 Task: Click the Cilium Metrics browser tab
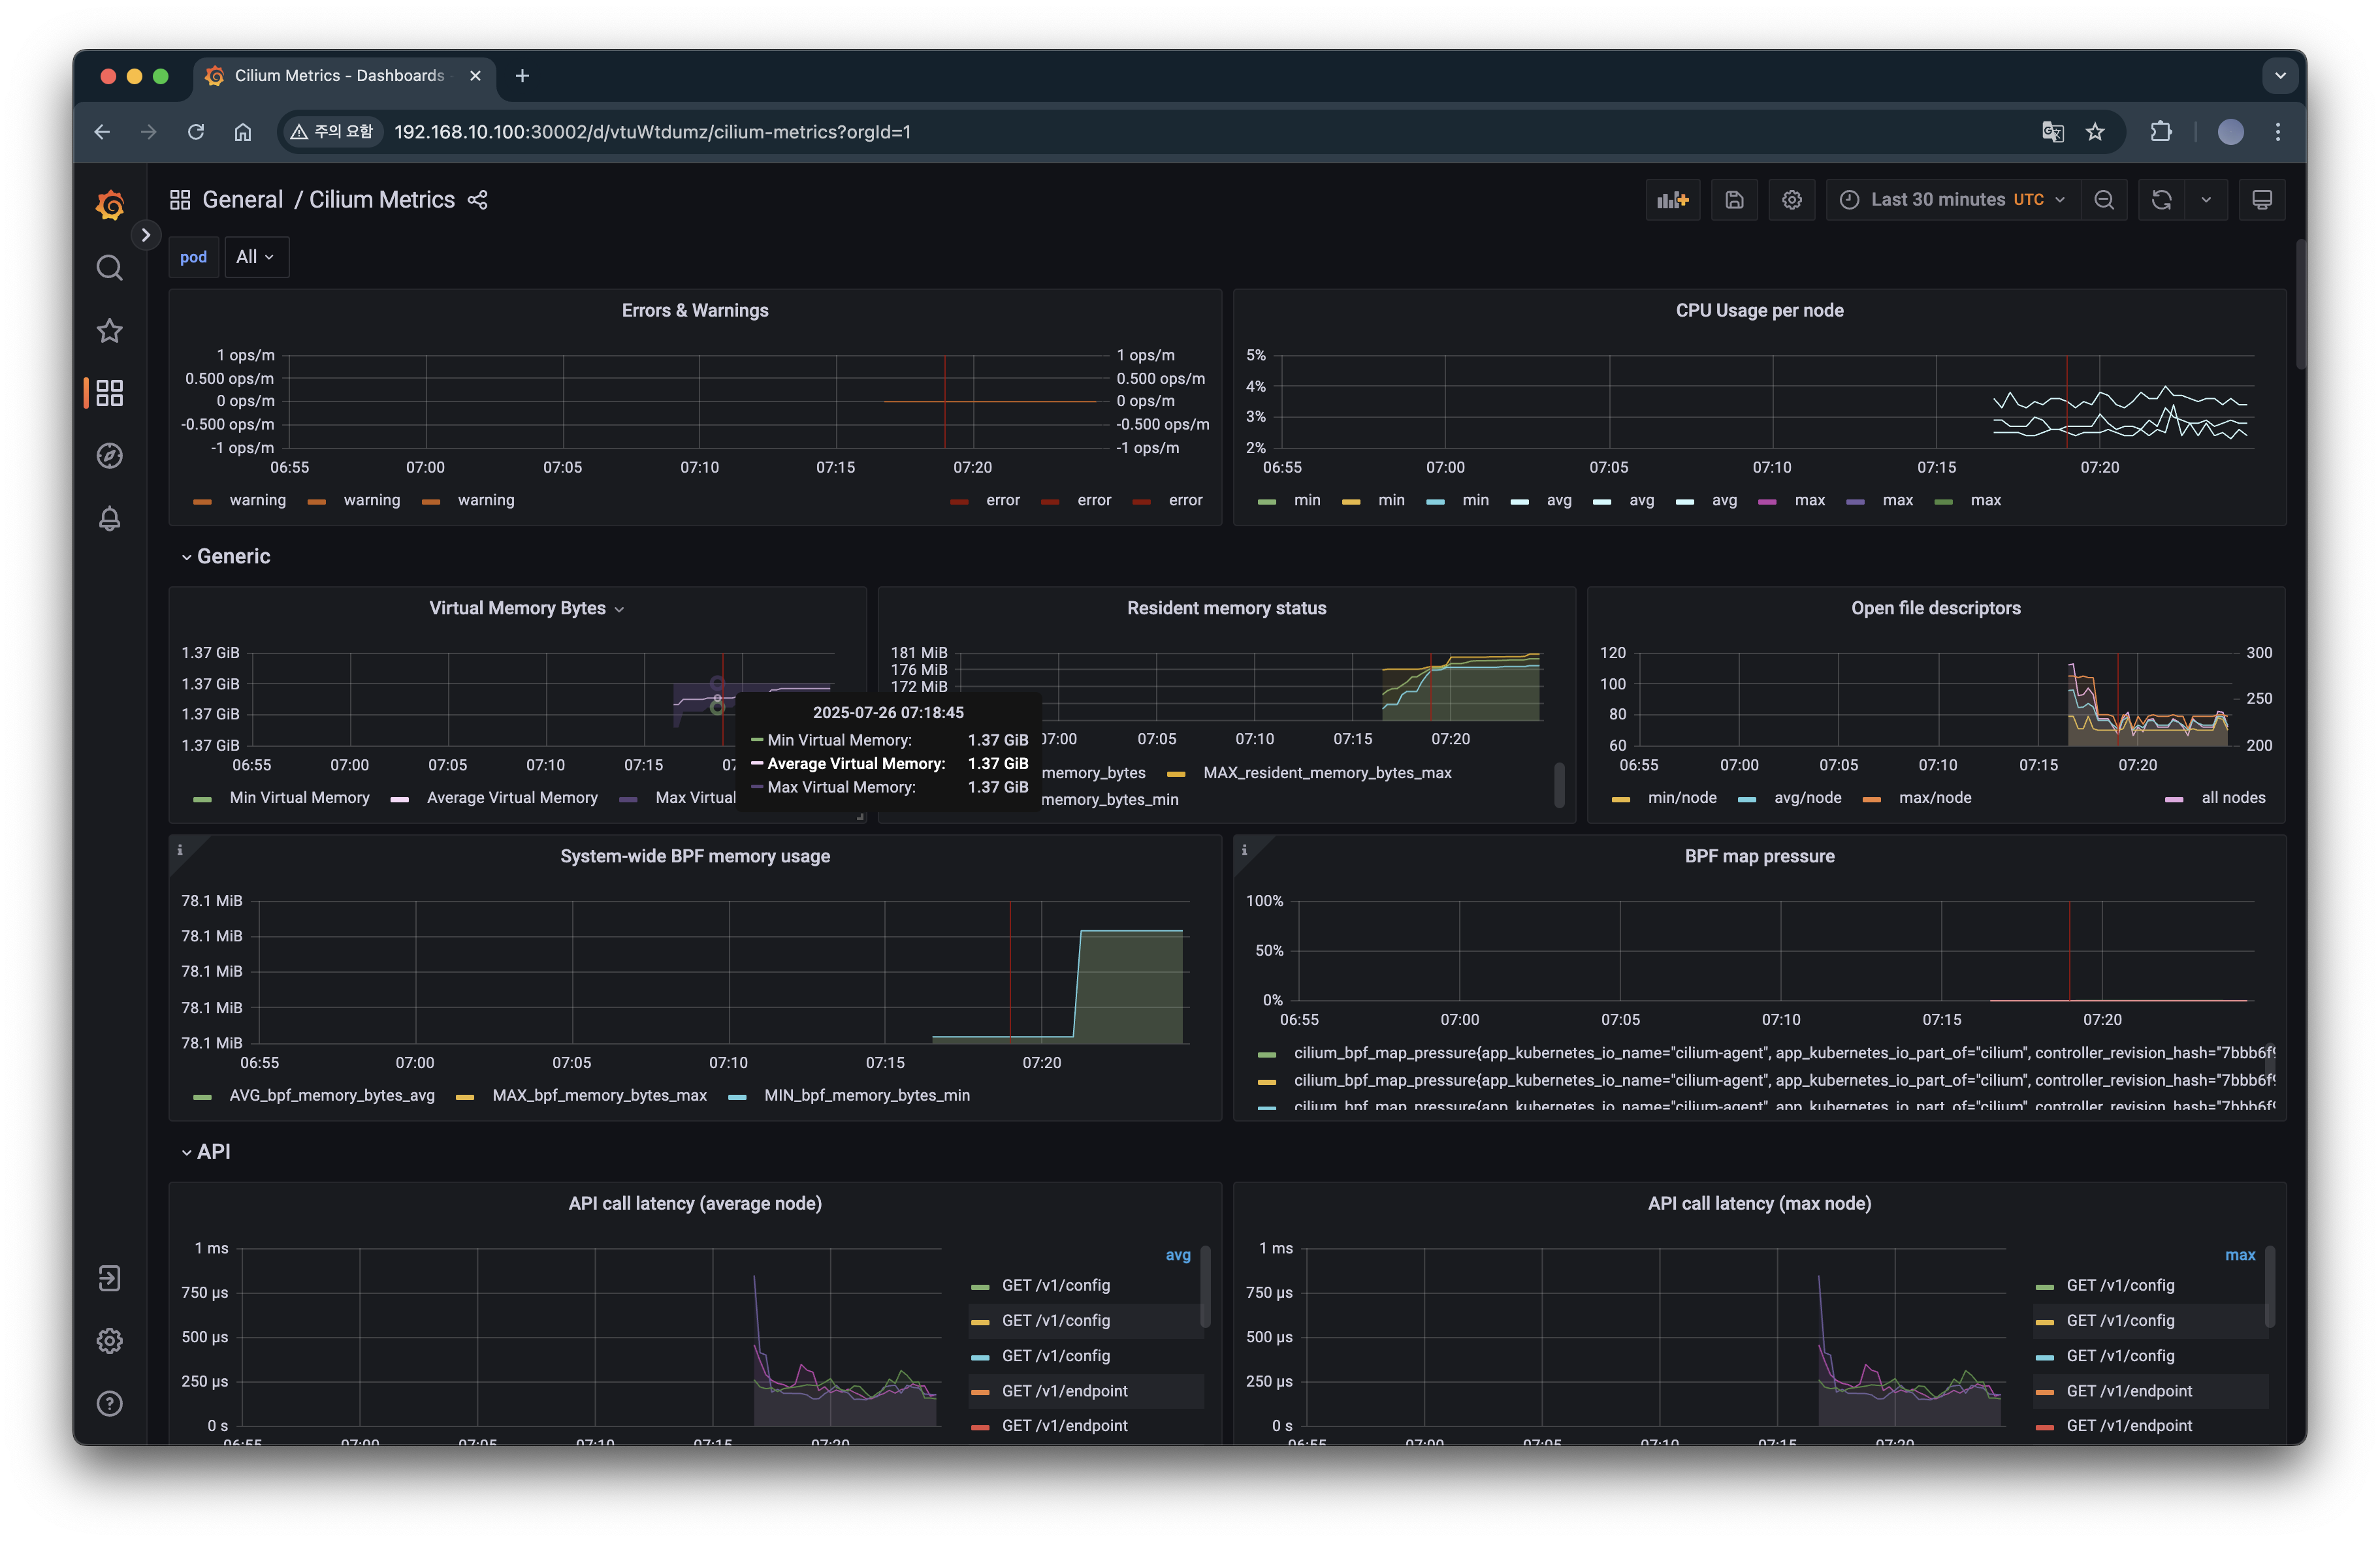click(x=339, y=76)
